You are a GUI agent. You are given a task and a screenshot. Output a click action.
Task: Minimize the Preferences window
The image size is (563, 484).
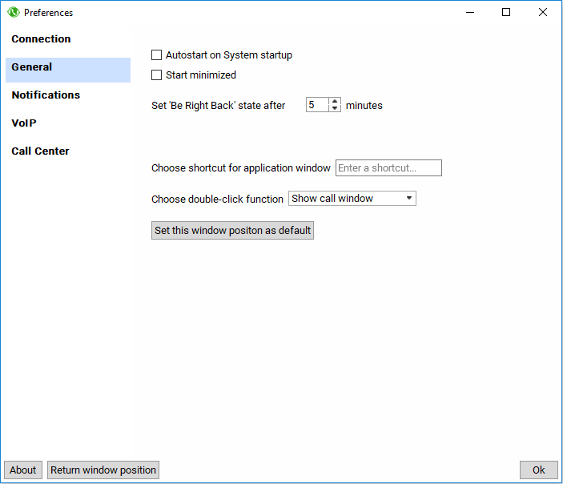point(469,12)
